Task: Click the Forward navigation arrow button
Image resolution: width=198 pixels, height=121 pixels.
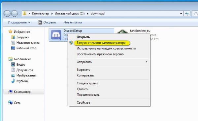Action: pyautogui.click(x=15, y=13)
